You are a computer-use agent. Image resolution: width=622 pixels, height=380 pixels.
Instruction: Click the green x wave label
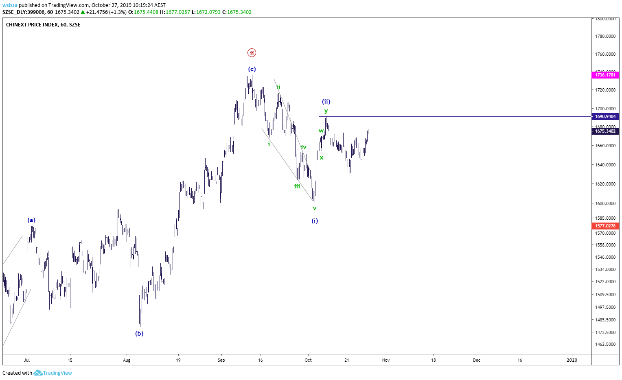click(322, 158)
